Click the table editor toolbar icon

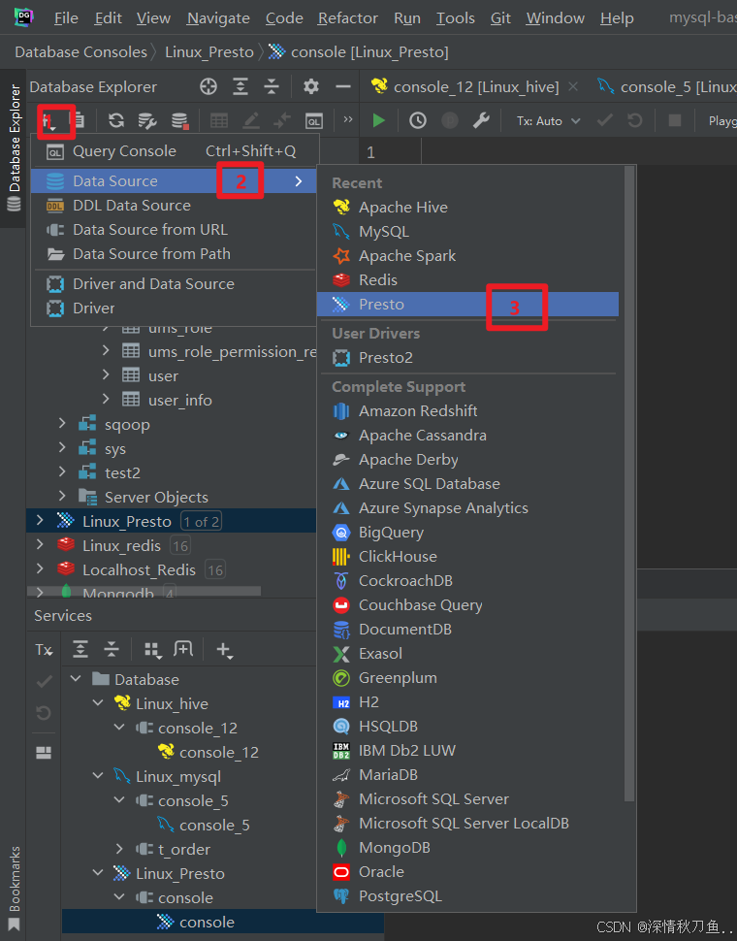click(219, 120)
